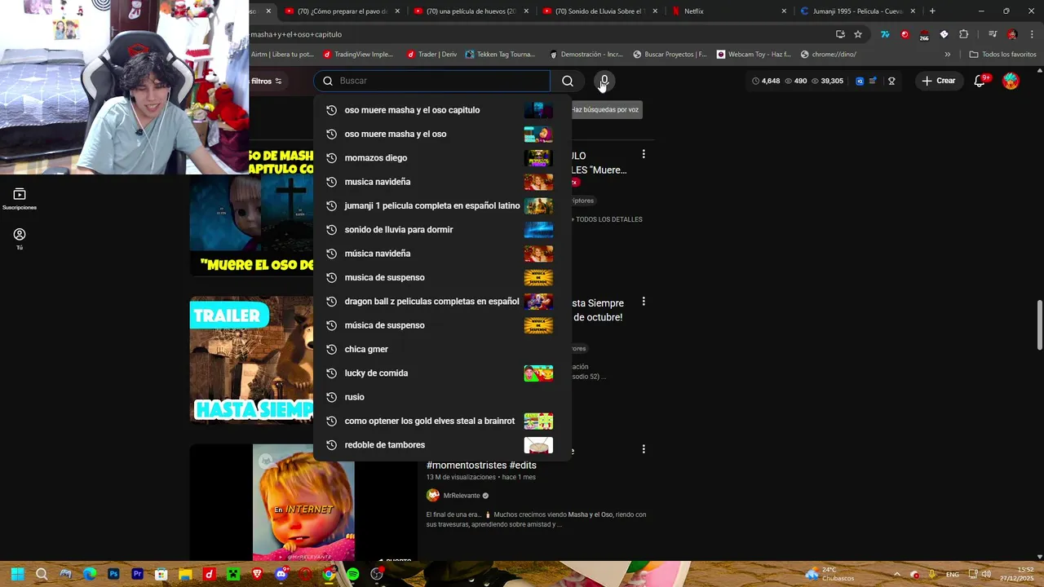Switch to the una película de huevos tab

[x=472, y=11]
